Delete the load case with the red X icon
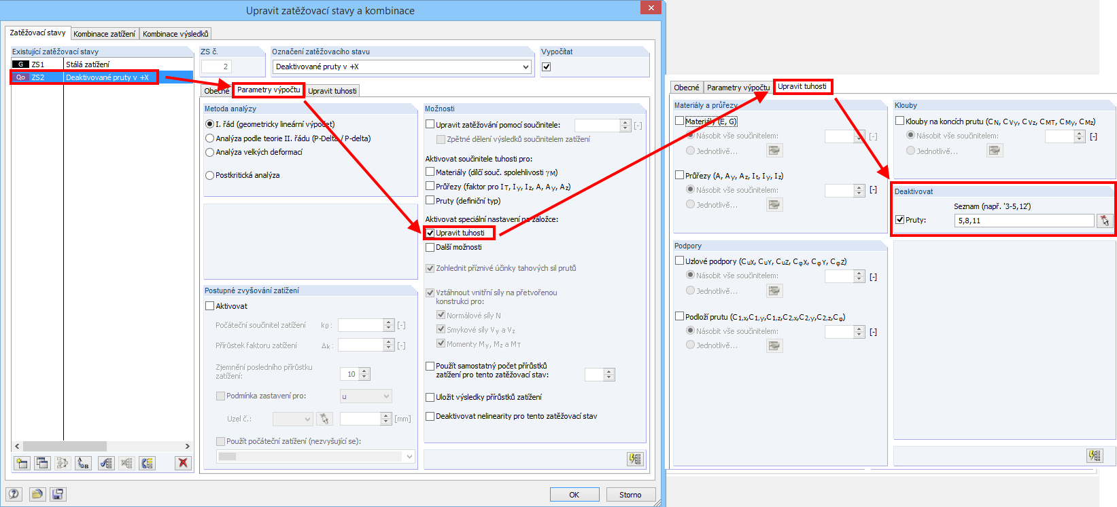This screenshot has width=1117, height=507. click(x=182, y=463)
